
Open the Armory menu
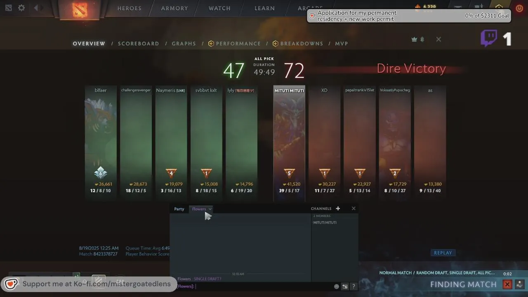(174, 8)
